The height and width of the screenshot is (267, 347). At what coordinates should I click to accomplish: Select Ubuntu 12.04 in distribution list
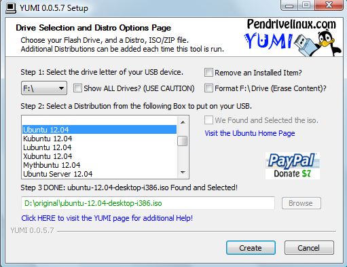[x=99, y=130]
